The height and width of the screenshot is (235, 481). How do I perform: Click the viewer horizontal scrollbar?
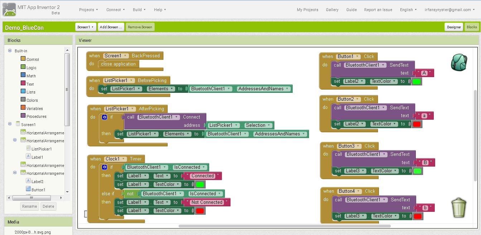coord(285,226)
